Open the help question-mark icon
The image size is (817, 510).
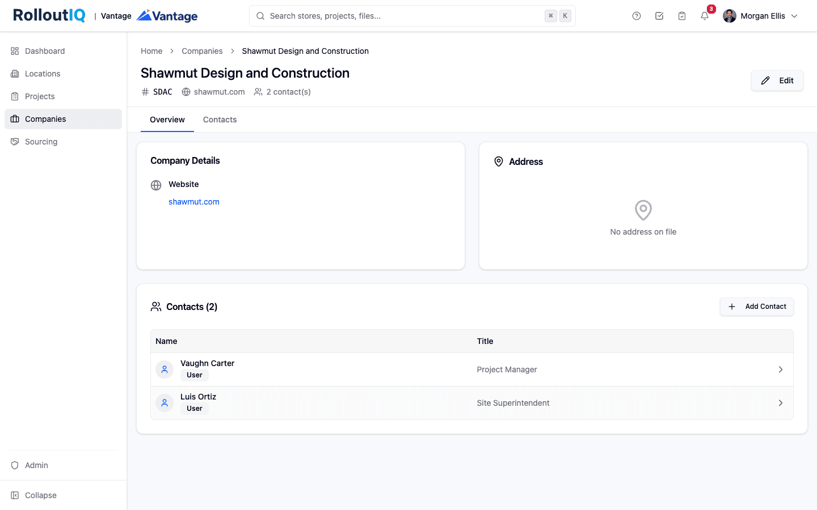[x=637, y=16]
